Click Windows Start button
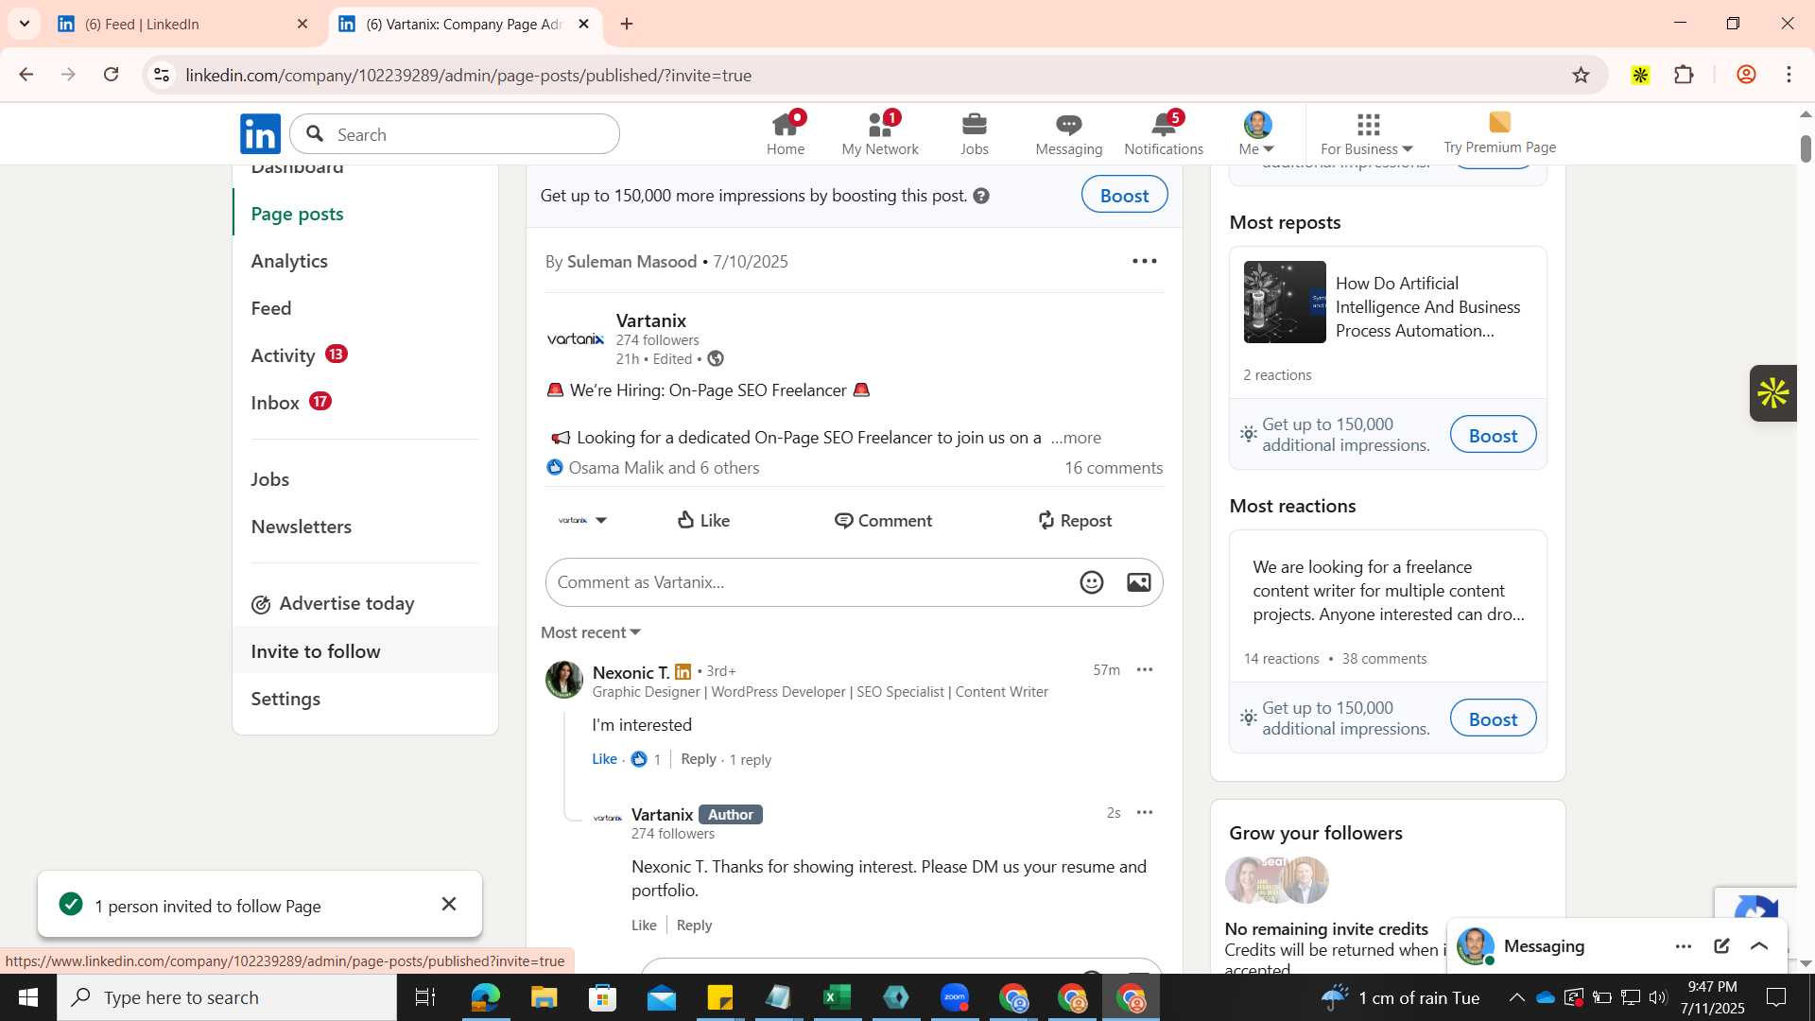 coord(27,997)
